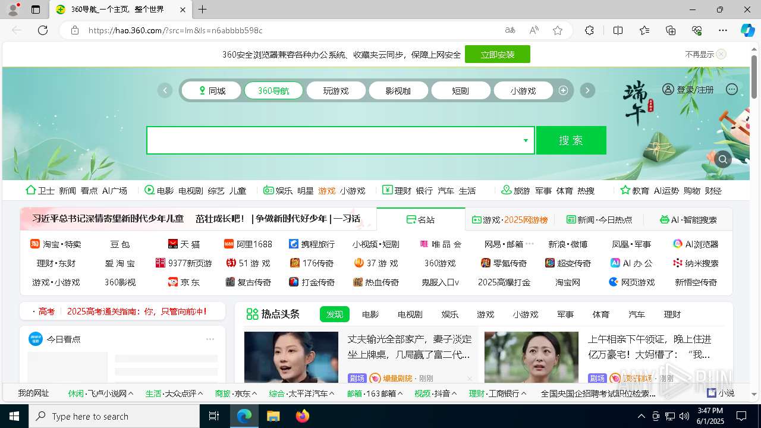The width and height of the screenshot is (761, 428).
Task: Open the notification center
Action: click(x=741, y=416)
